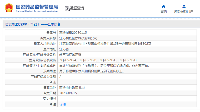Click the person icon above 政务服务门户

coord(184,6)
